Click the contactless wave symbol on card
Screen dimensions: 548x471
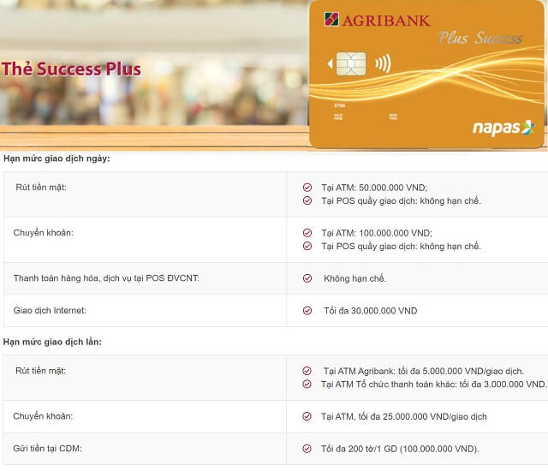point(383,63)
